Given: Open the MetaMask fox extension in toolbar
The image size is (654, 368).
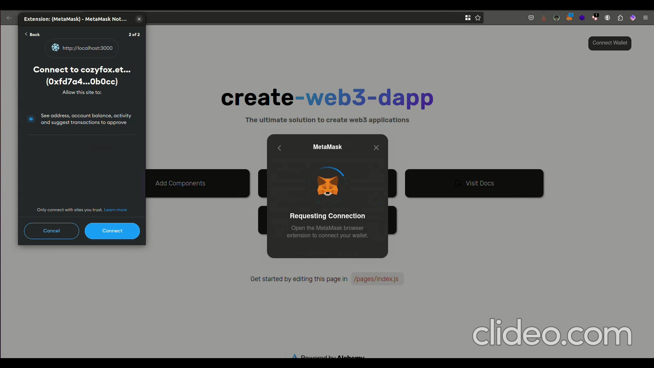Looking at the screenshot, I should 569,17.
